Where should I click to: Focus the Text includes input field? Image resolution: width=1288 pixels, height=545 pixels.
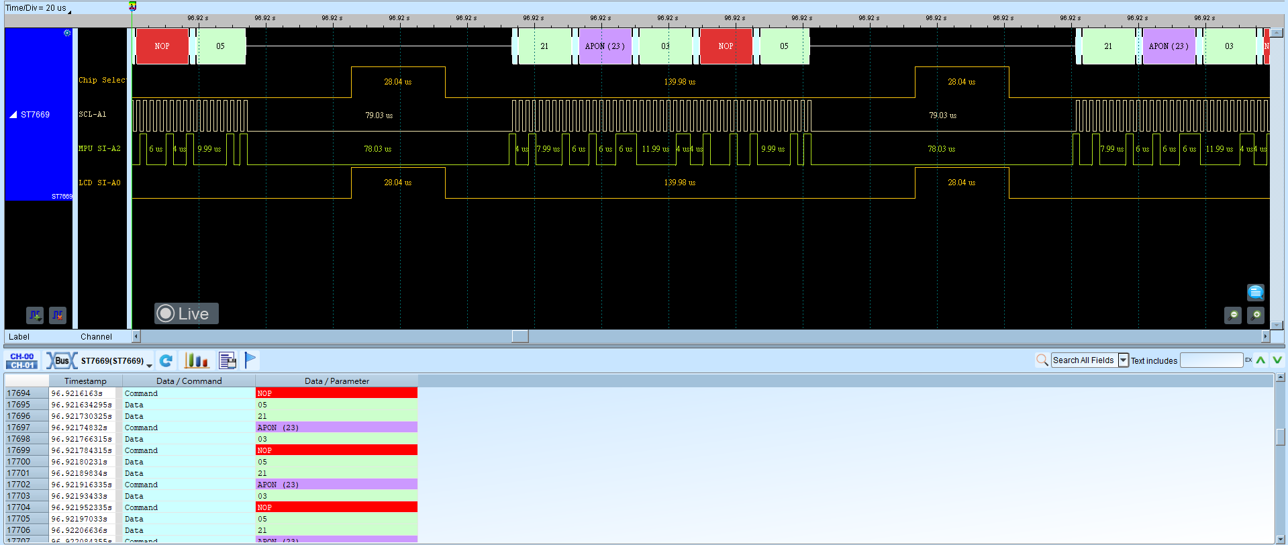[x=1211, y=360]
